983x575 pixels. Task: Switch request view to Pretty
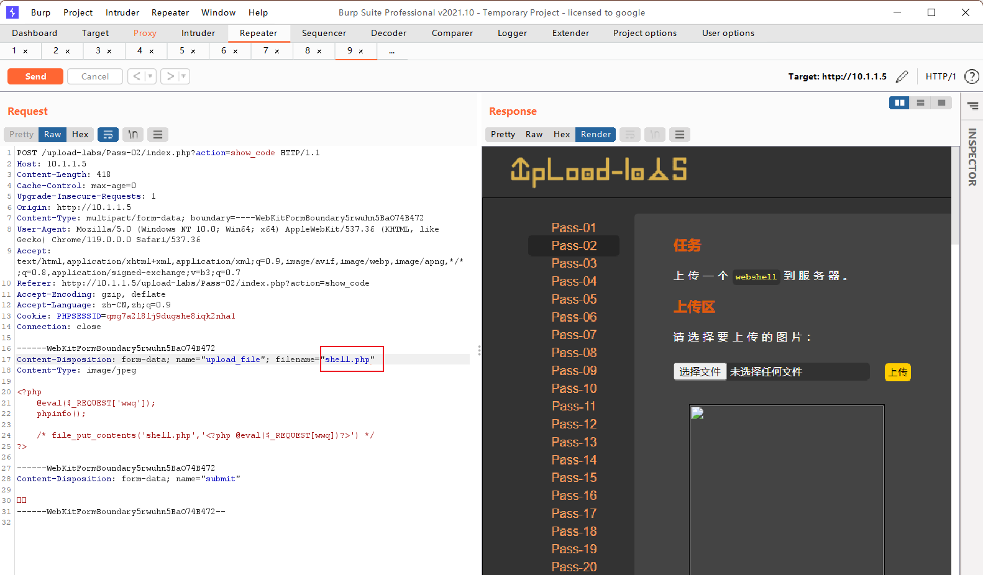[x=21, y=134]
